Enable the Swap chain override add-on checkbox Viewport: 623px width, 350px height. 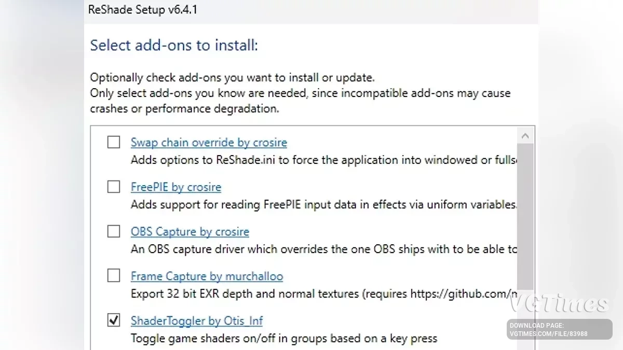[114, 142]
